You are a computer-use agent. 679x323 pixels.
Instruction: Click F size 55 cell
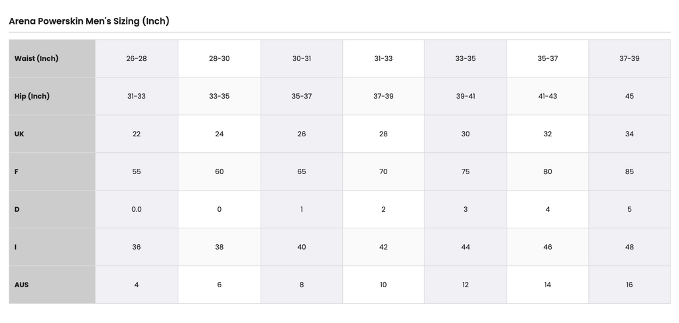click(137, 171)
